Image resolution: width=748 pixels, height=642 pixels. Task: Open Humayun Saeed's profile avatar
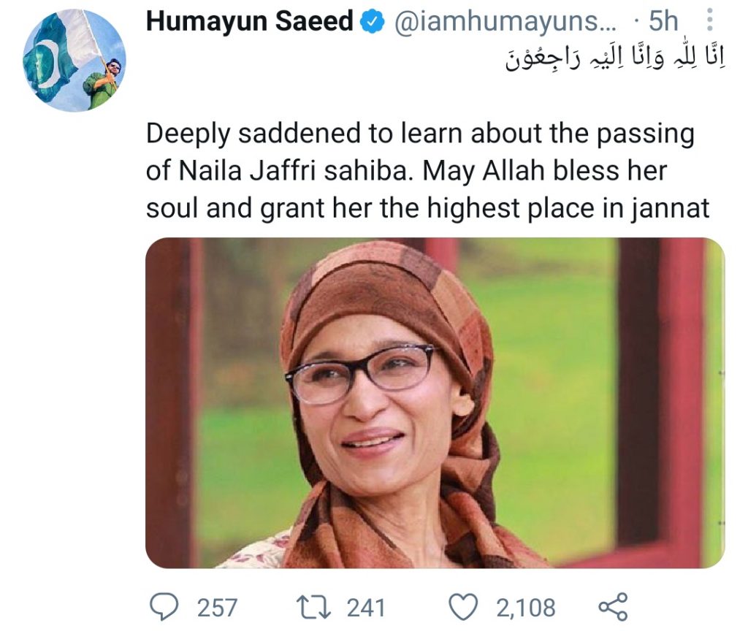coord(75,61)
